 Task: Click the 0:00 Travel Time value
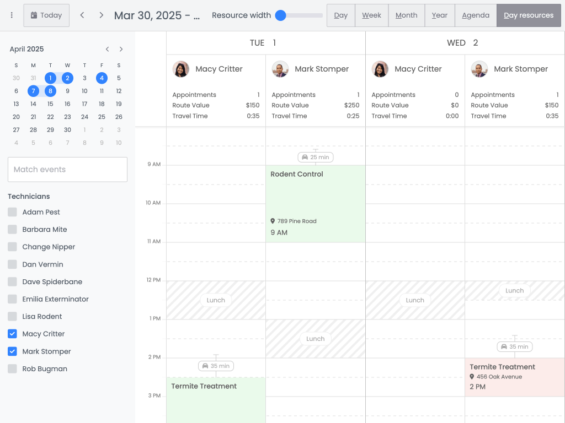(x=452, y=116)
